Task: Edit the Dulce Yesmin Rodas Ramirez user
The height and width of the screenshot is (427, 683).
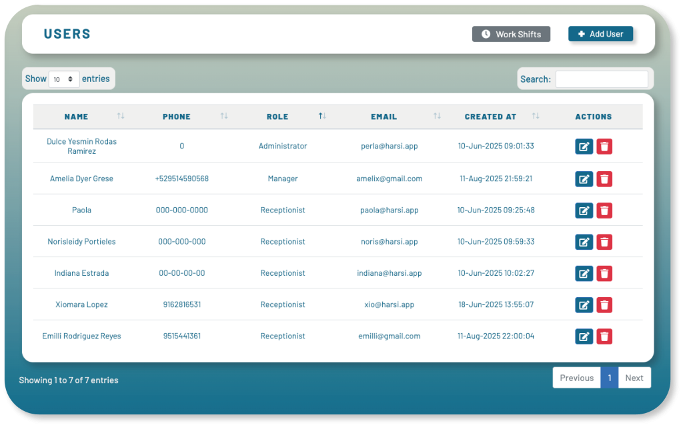Action: (x=584, y=147)
